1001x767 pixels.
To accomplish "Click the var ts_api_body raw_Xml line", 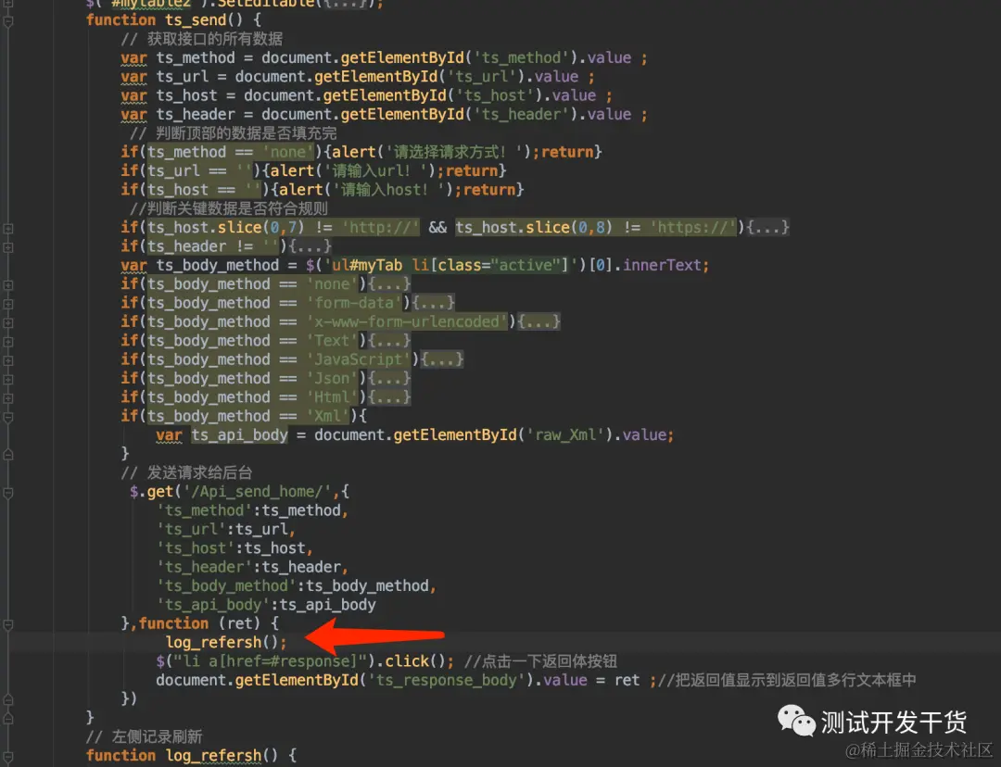I will coord(414,434).
